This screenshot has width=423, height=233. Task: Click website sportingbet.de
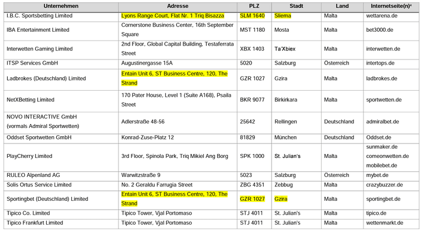(383, 199)
